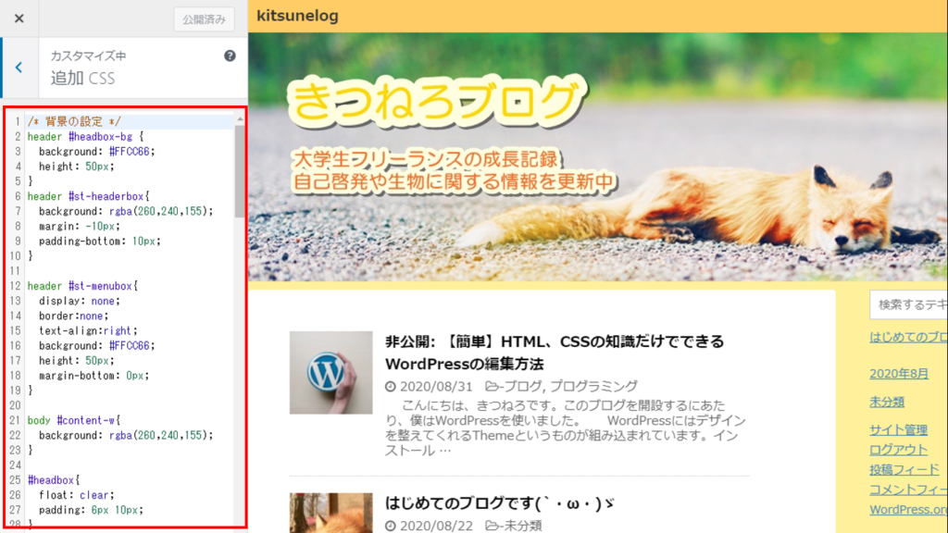Click the CSS editor vertical scrollbar
The image size is (948, 533).
point(240,171)
